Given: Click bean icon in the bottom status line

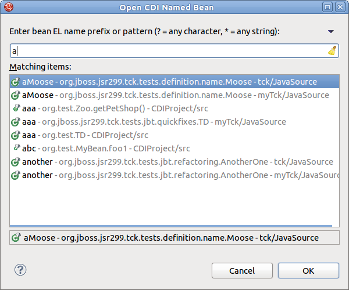Looking at the screenshot, I should [x=16, y=237].
